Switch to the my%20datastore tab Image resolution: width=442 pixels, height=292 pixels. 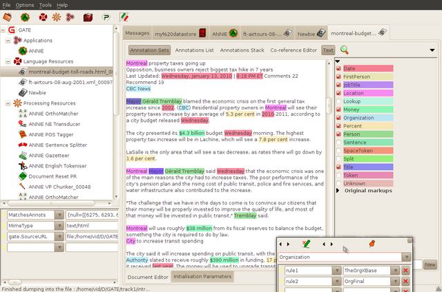tap(180, 34)
